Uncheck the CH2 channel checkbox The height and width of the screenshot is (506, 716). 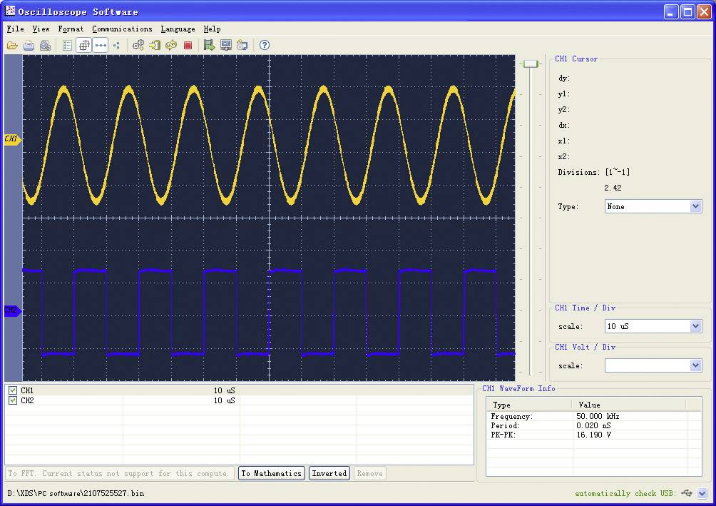click(12, 400)
